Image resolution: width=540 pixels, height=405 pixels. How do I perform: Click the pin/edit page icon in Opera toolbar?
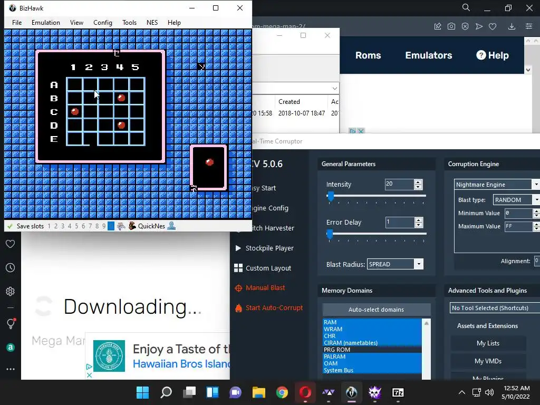(438, 26)
